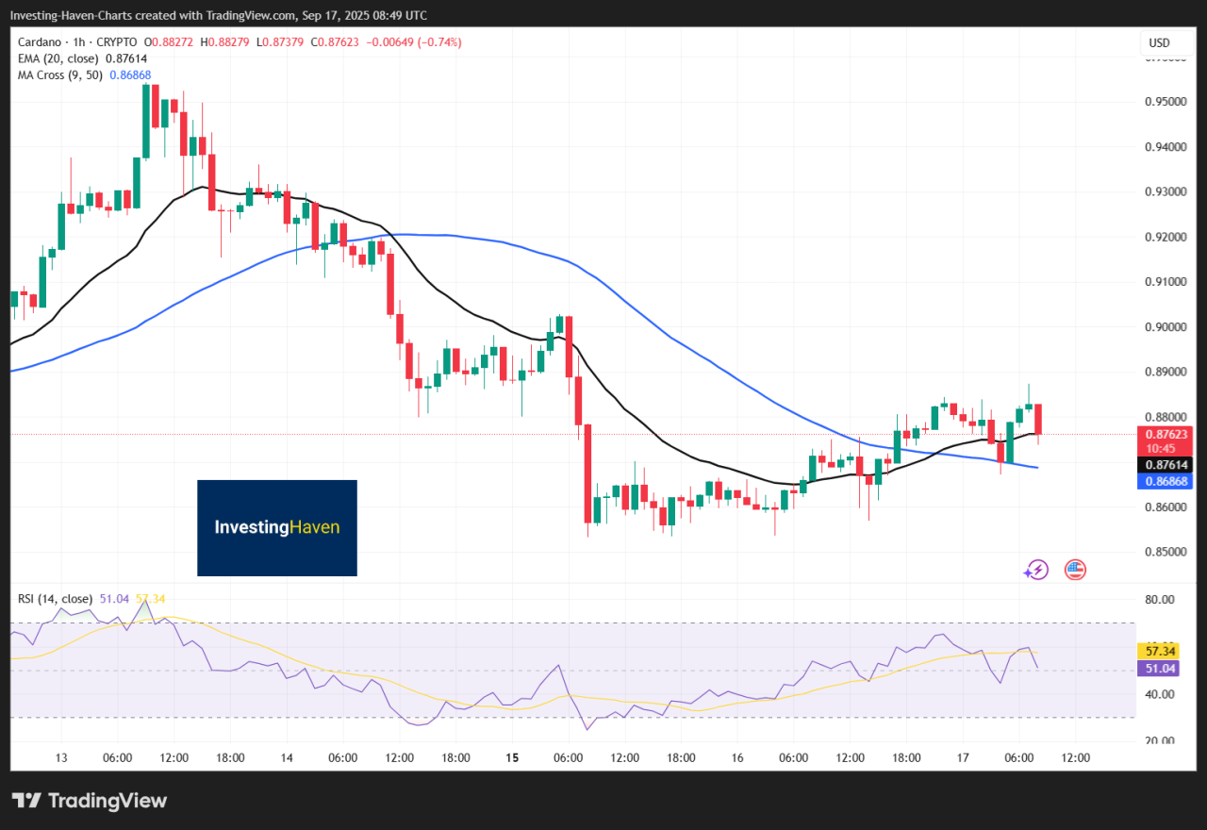This screenshot has width=1207, height=830.
Task: Open the USD currency selector
Action: click(1159, 42)
